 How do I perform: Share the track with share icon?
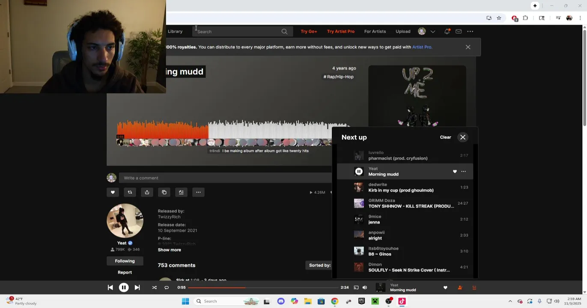147,192
